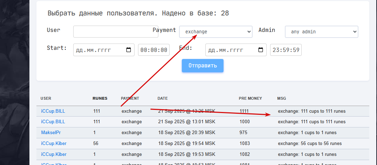
Task: Click the Отправить submit button
Action: pyautogui.click(x=203, y=66)
